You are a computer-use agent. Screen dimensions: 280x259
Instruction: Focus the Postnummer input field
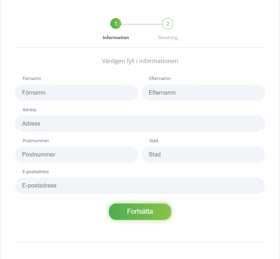point(76,154)
